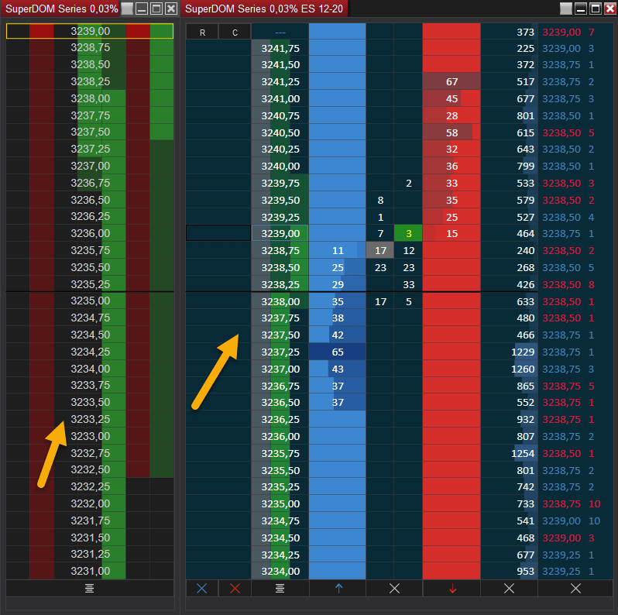Select top price 3239,00 in left ladder
The height and width of the screenshot is (615, 618).
pyautogui.click(x=90, y=31)
